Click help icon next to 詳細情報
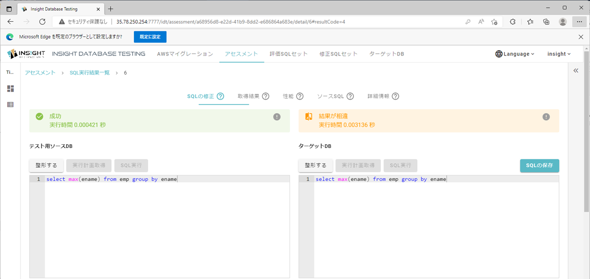This screenshot has height=279, width=590. (x=395, y=96)
